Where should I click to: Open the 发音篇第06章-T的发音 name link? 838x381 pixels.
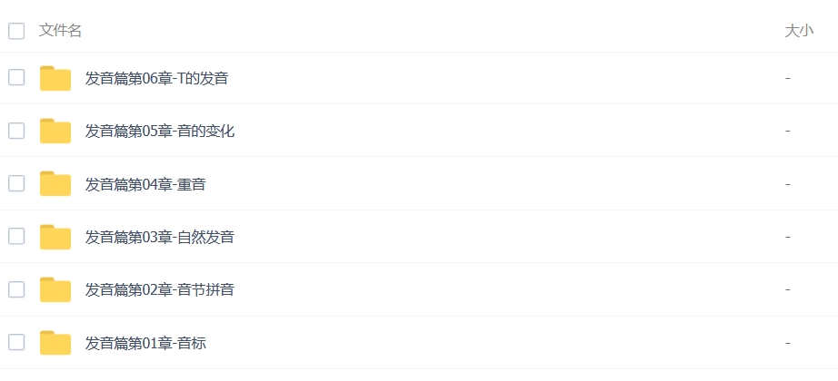(156, 78)
